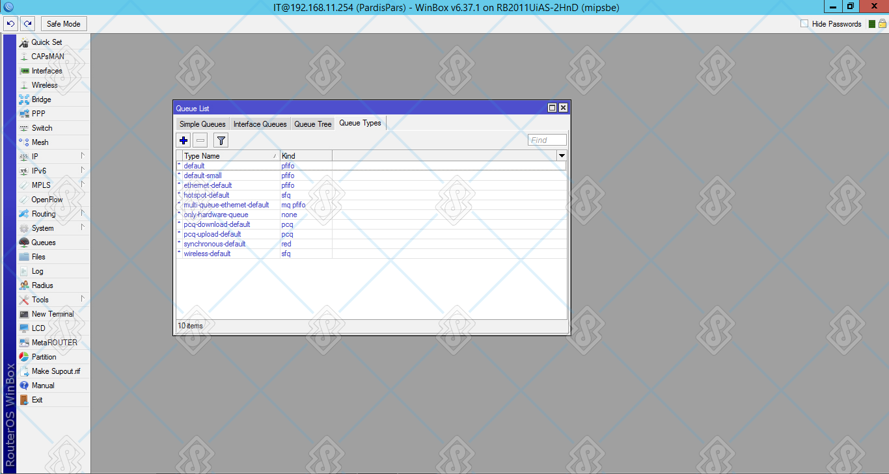Viewport: 889px width, 474px height.
Task: Select the pcq-download-default row
Action: tap(371, 224)
